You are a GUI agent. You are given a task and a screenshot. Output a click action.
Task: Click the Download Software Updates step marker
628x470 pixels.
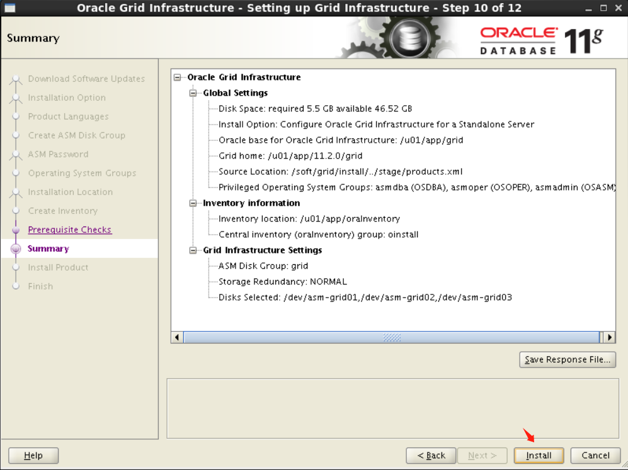(x=16, y=79)
